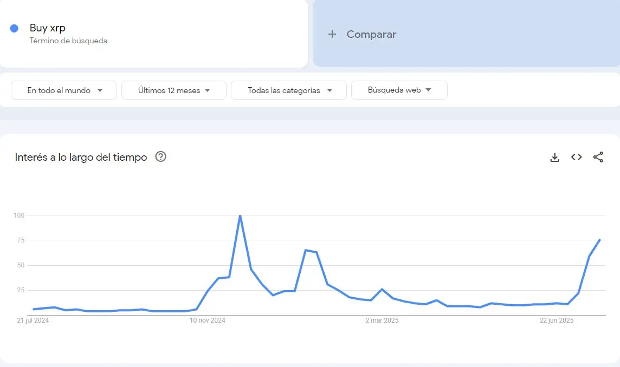Click the share icon on chart
Viewport: 620px width, 367px height.
coord(598,157)
